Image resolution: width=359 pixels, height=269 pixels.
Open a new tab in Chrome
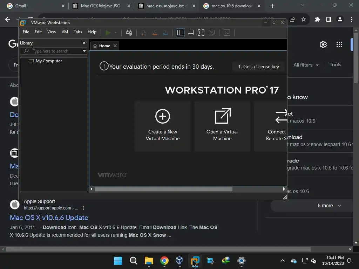tap(272, 6)
